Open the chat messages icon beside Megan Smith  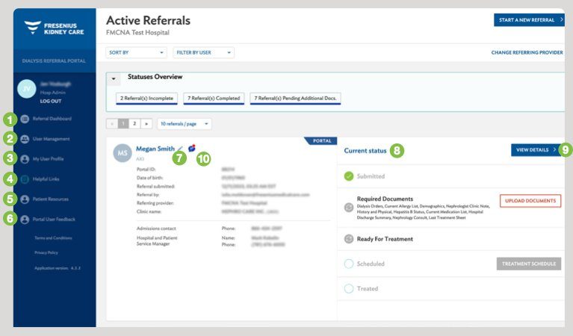point(191,148)
